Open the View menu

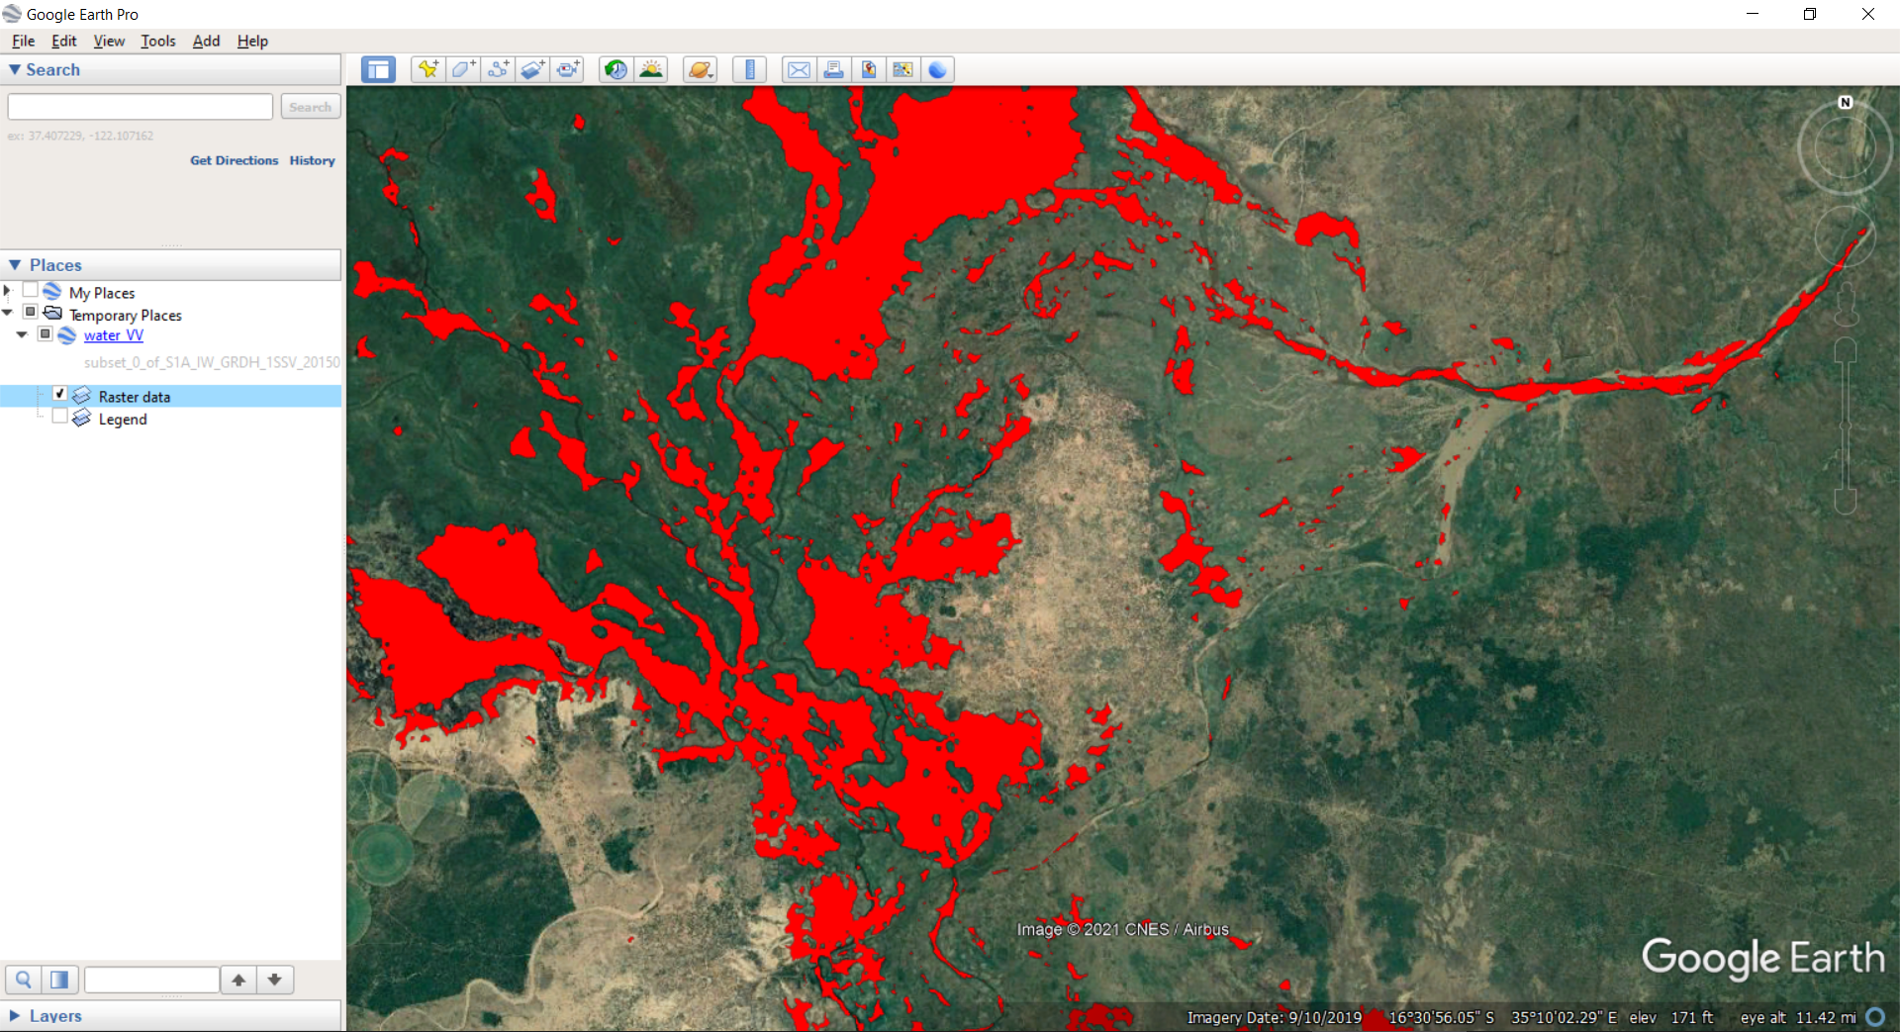[109, 41]
